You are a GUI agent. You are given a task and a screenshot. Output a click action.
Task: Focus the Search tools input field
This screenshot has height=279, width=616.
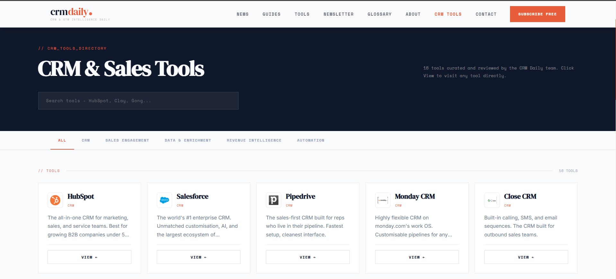(x=138, y=101)
